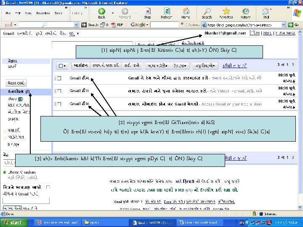Open the Back button history dropdown arrow
Screen dimensions: 303x227
pyautogui.click(x=112, y=13)
